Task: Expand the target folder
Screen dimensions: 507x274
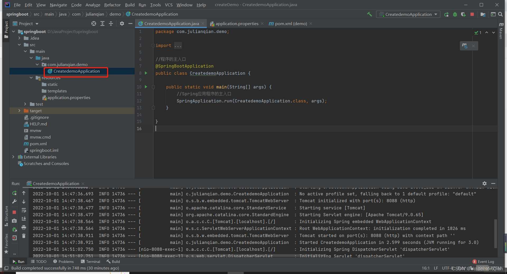Action: point(19,111)
